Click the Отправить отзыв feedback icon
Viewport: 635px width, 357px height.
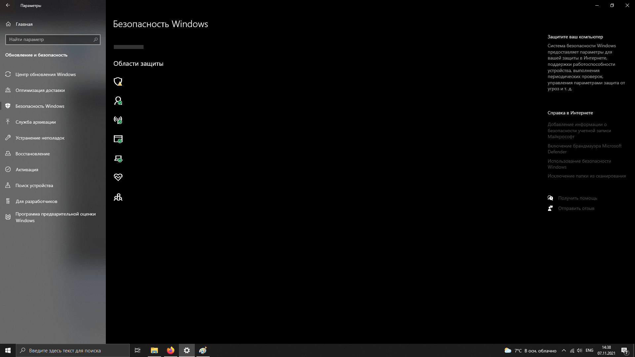[x=550, y=208]
